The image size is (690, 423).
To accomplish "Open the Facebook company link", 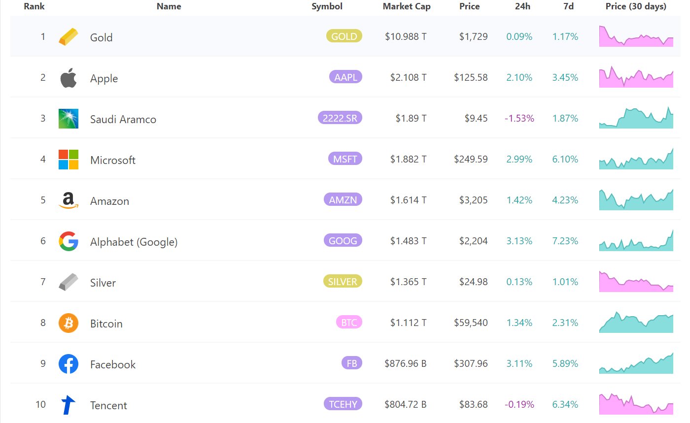I will pyautogui.click(x=113, y=364).
